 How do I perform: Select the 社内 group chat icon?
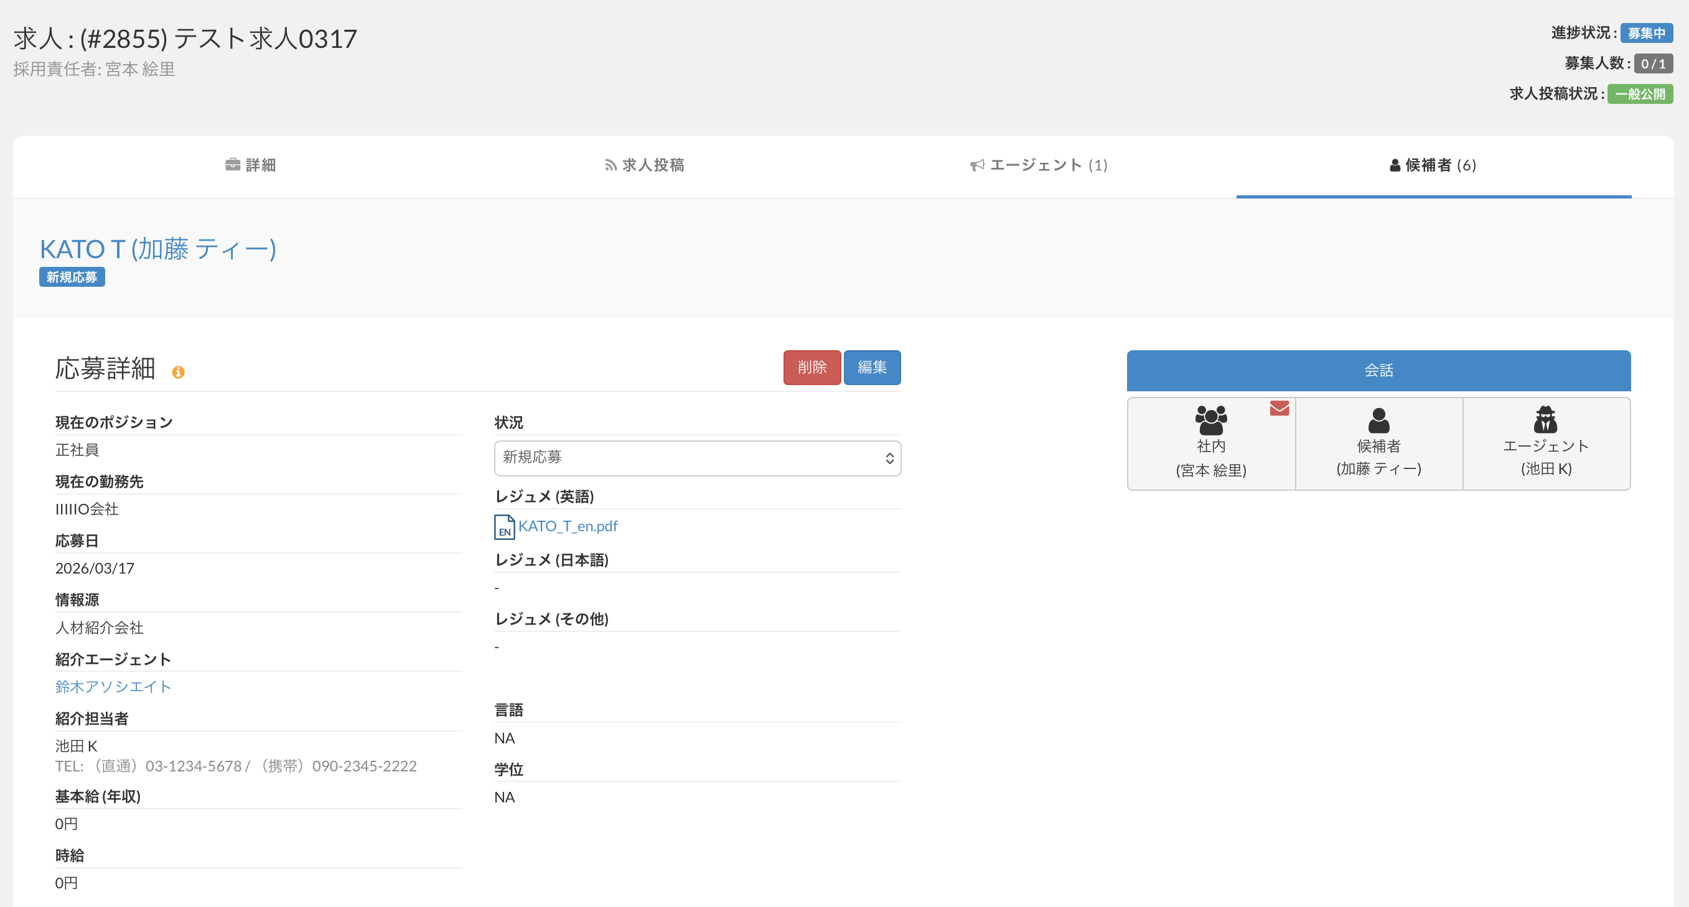[x=1210, y=420]
